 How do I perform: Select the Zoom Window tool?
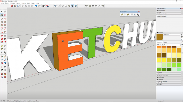(x=5, y=60)
